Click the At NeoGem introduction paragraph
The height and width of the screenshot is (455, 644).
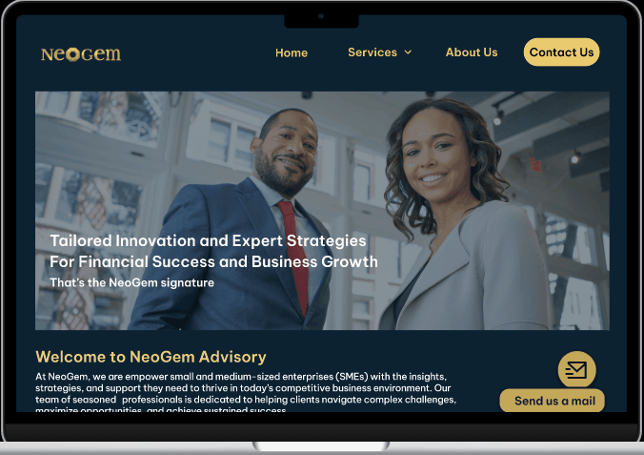[x=246, y=393]
